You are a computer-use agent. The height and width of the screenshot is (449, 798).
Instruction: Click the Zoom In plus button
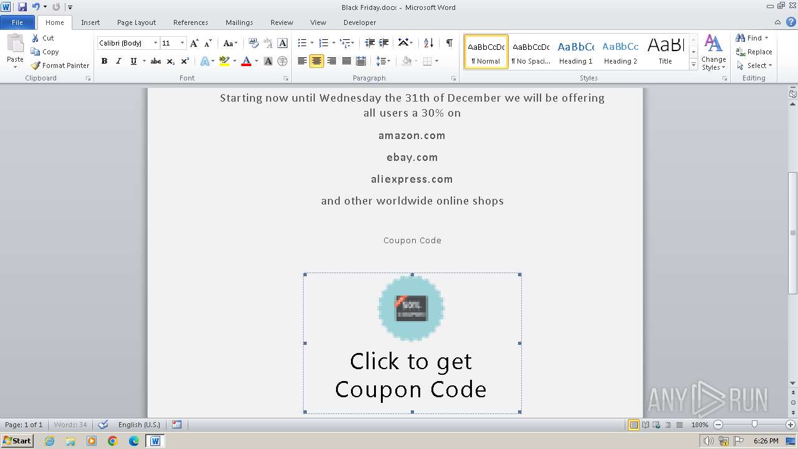tap(791, 425)
